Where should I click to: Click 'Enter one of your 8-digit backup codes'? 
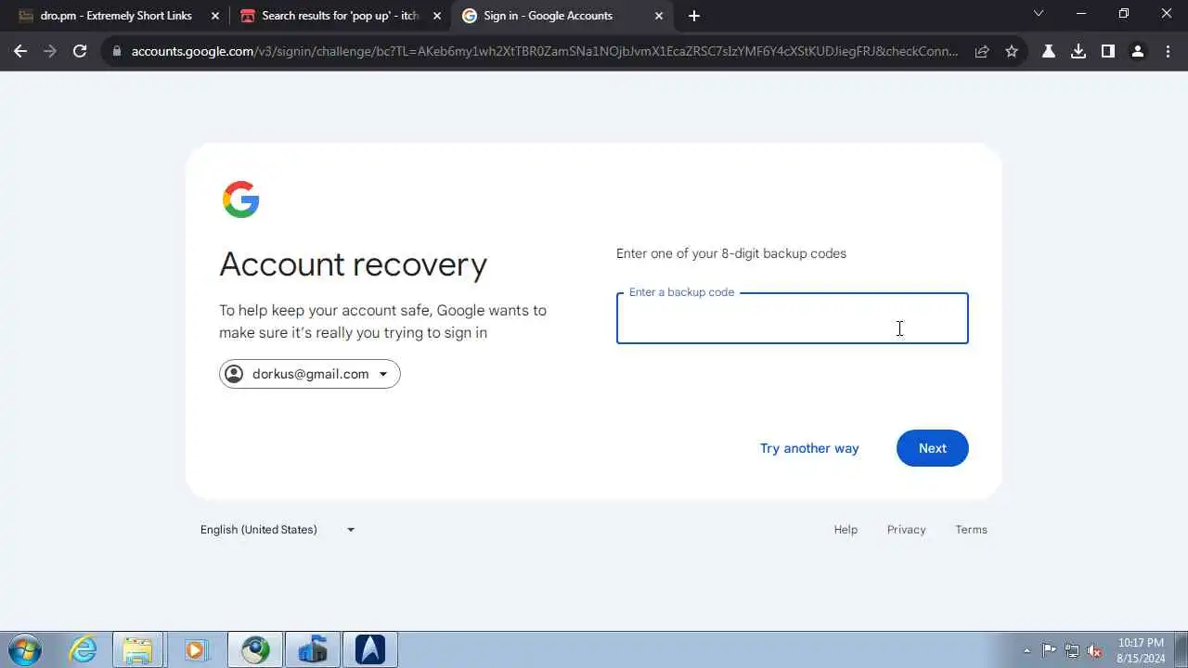[731, 253]
